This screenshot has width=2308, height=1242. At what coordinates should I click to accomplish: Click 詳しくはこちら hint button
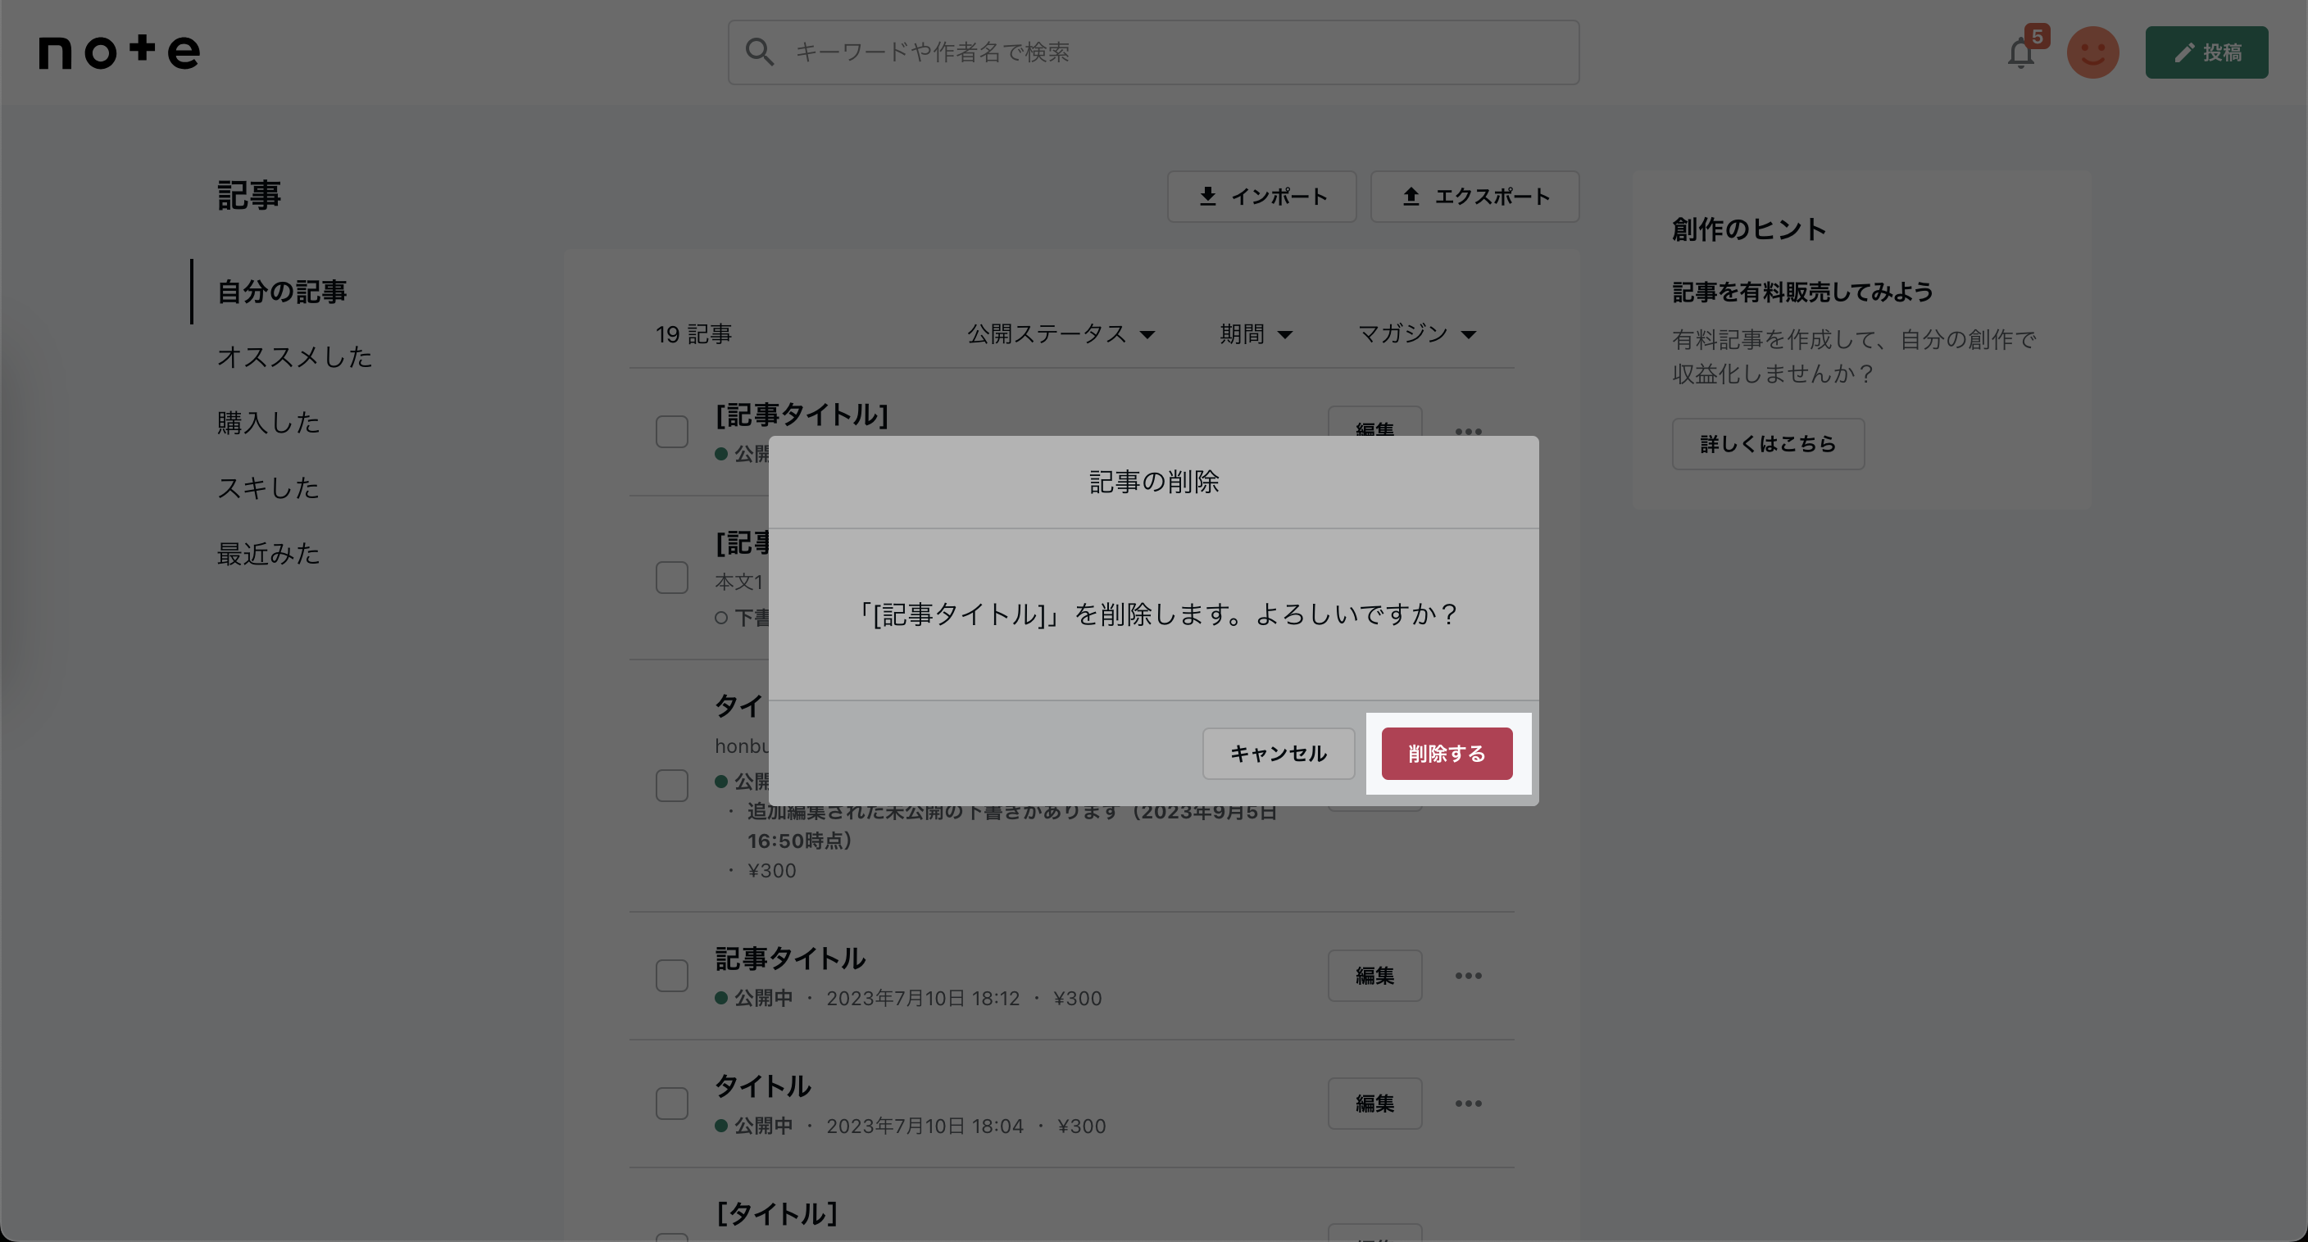(x=1769, y=444)
